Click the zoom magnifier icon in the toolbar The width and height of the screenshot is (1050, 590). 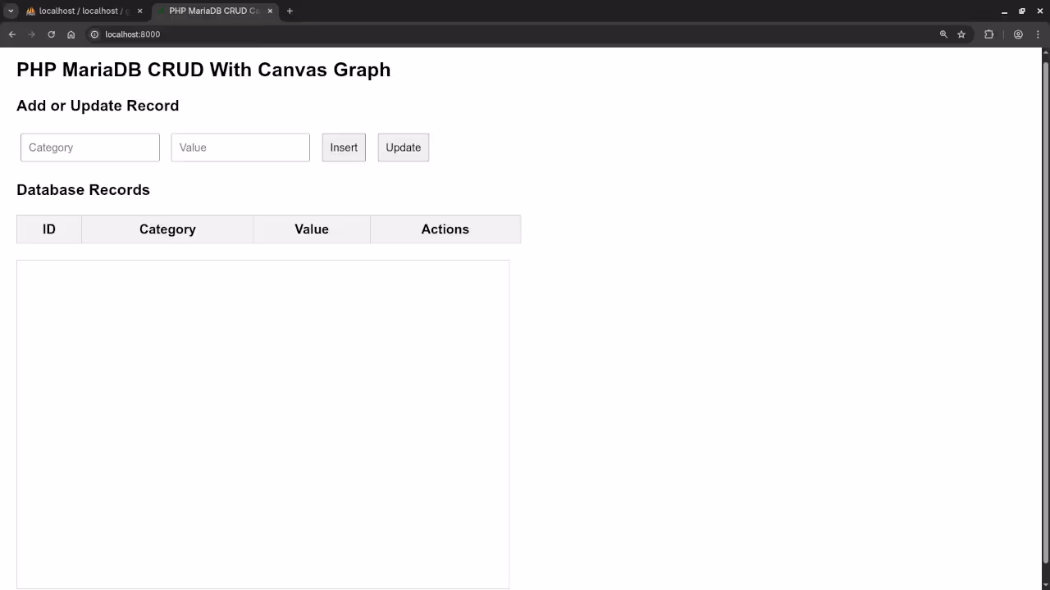943,34
